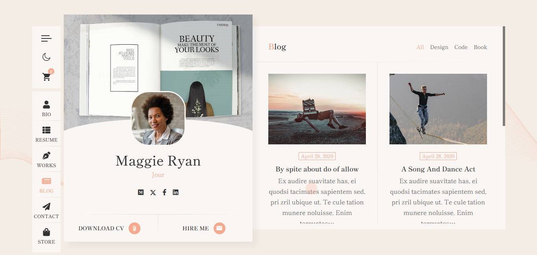Show All blog posts filter
The height and width of the screenshot is (255, 537).
coord(420,47)
